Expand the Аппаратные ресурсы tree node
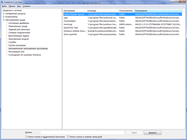 4,14
